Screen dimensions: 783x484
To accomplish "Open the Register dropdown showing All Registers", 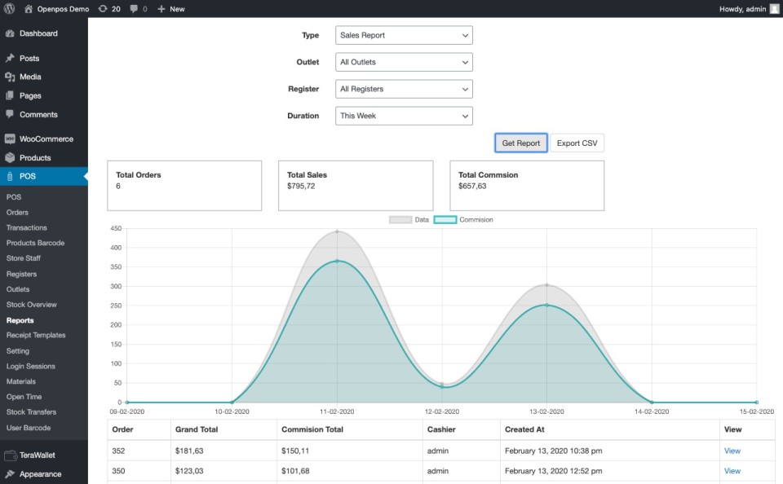I will (404, 89).
